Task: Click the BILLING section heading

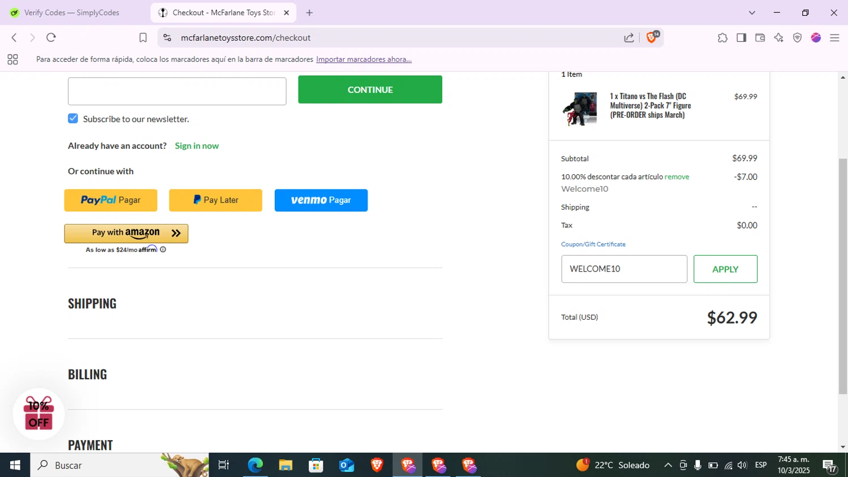Action: point(88,374)
